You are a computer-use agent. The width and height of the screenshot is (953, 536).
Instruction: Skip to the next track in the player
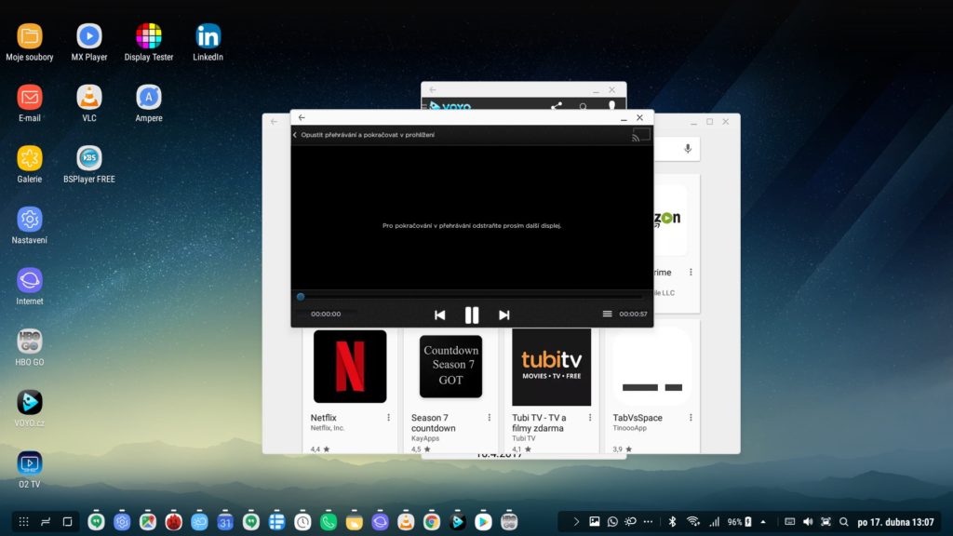pyautogui.click(x=503, y=315)
